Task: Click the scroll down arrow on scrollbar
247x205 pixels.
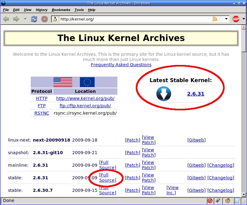Action: (x=244, y=194)
